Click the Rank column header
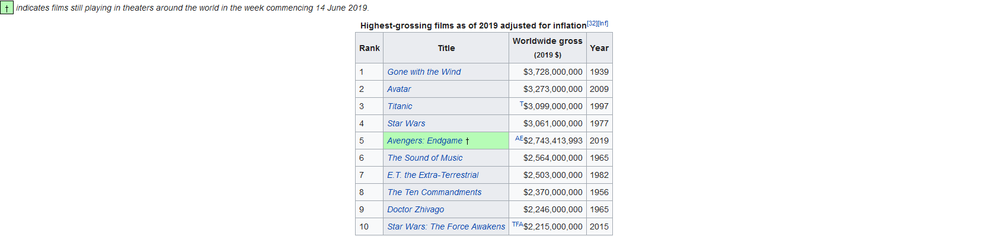 click(369, 48)
